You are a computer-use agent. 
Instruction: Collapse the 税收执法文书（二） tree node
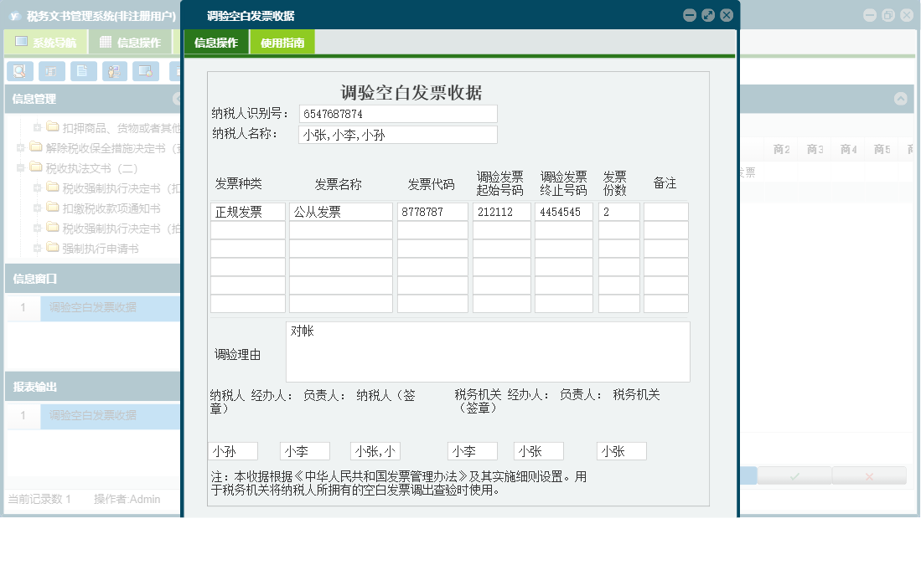point(20,167)
